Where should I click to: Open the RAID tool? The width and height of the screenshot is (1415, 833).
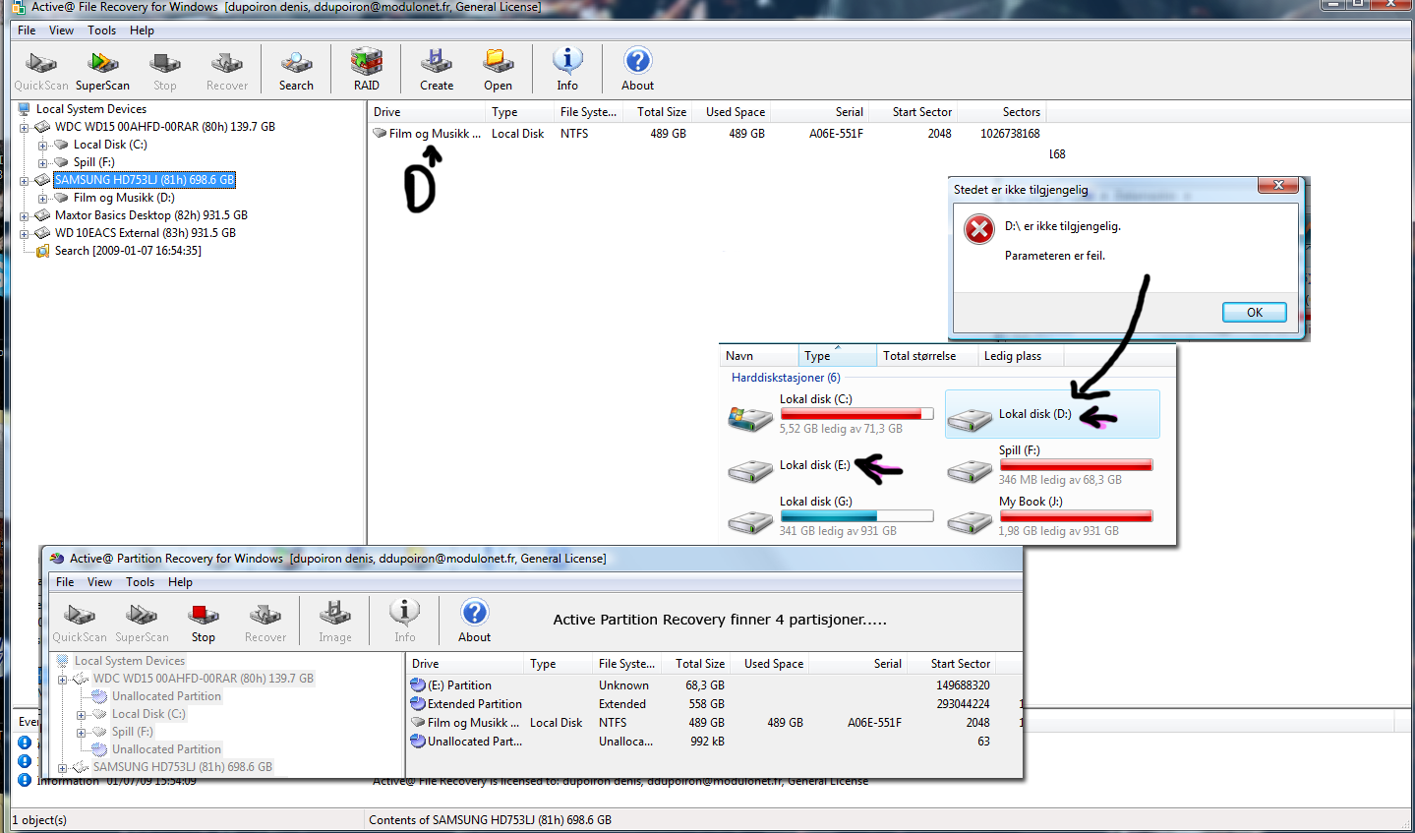tap(367, 71)
